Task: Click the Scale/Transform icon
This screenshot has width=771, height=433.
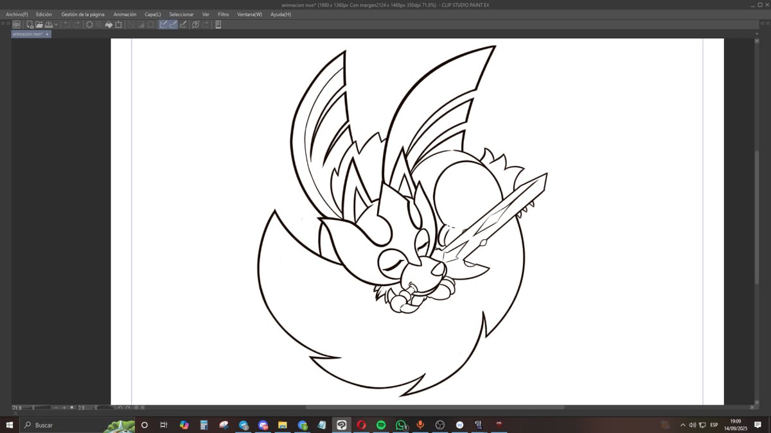Action: [118, 24]
